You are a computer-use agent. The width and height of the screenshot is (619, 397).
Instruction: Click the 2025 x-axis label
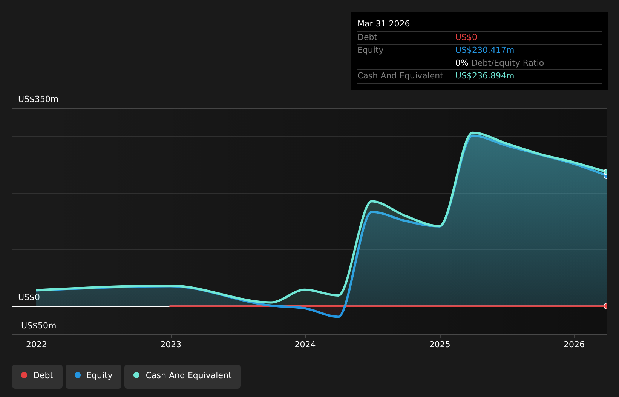point(440,345)
